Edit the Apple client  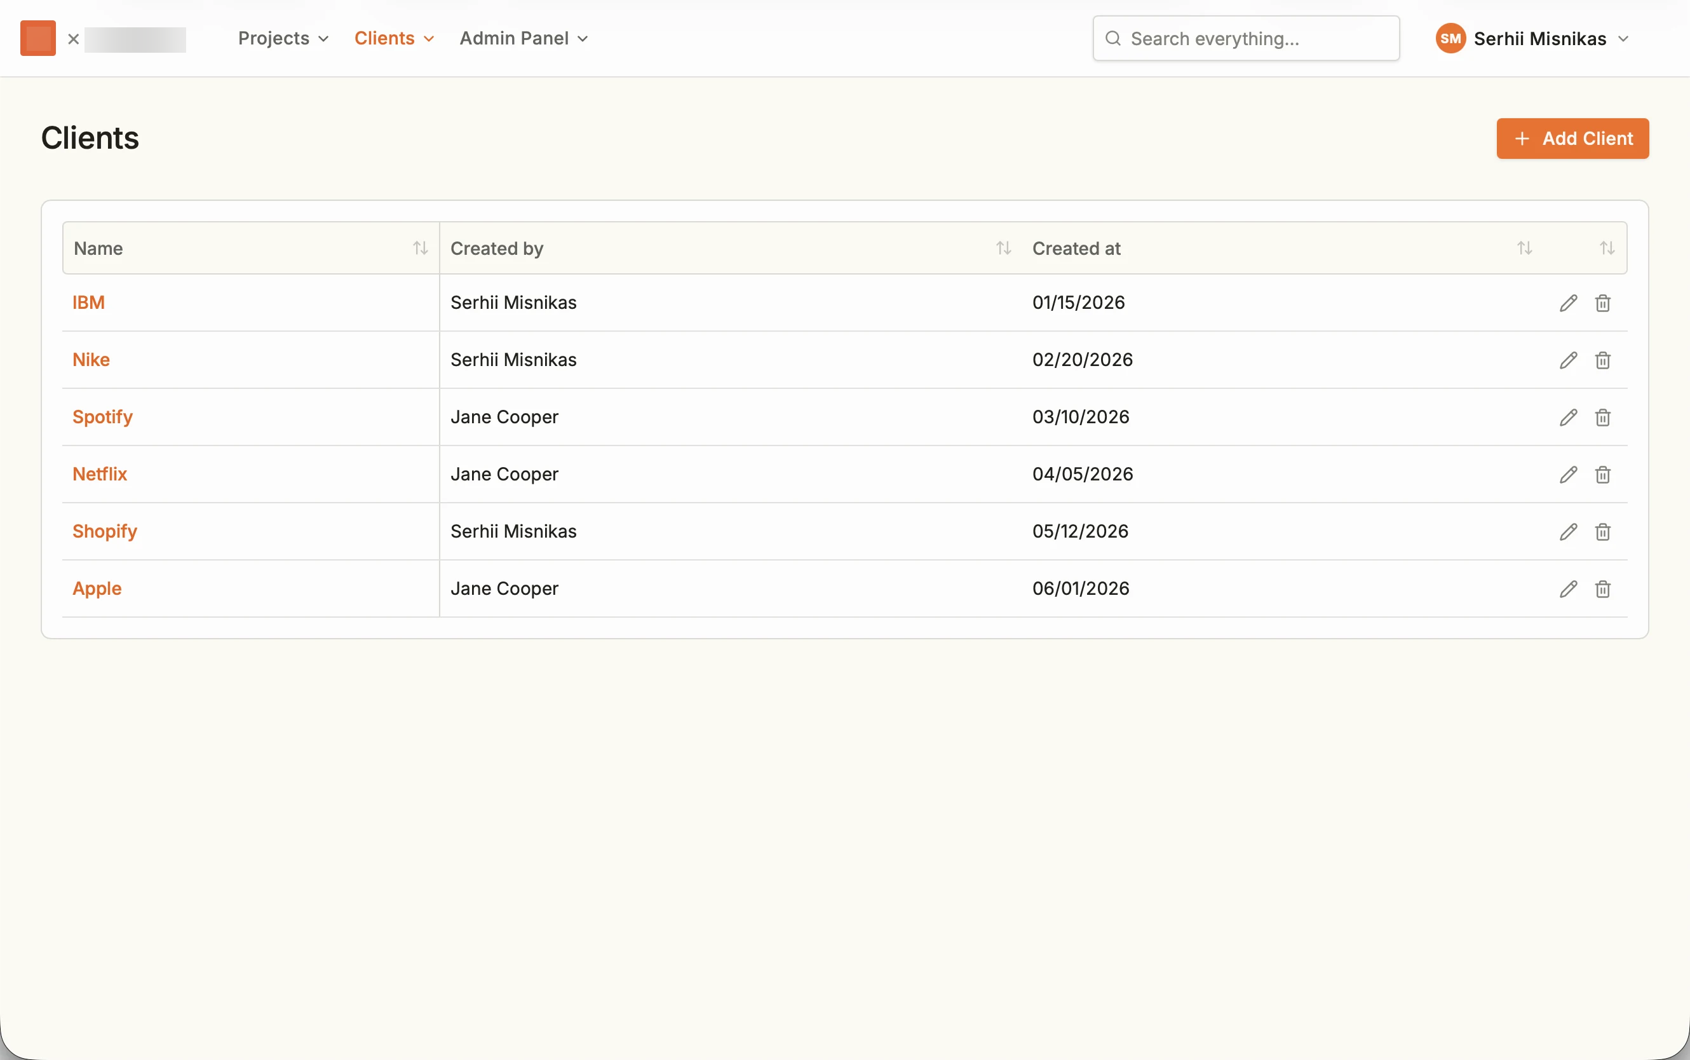pyautogui.click(x=1568, y=589)
